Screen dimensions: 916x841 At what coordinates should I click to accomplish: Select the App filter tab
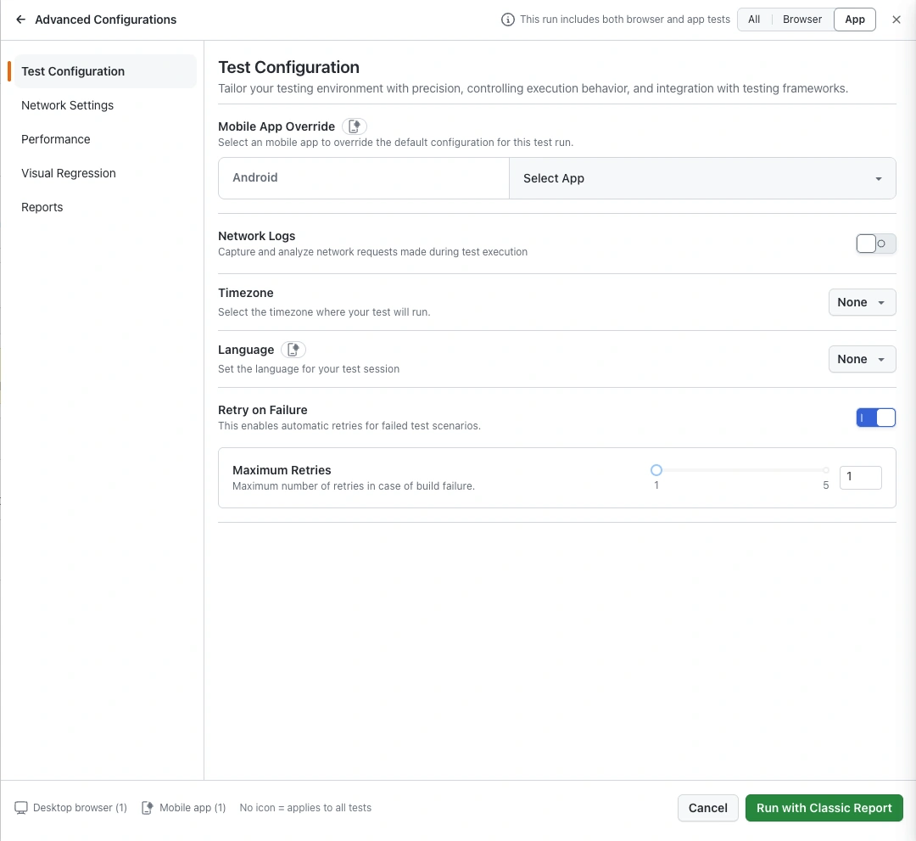[x=855, y=20]
